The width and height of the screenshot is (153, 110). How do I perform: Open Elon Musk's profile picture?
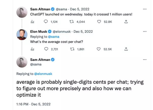(22, 35)
